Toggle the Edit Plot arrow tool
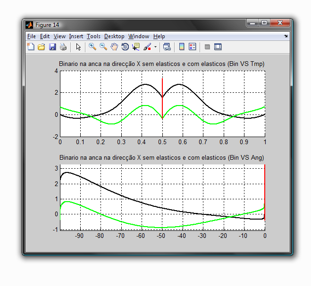Screen dimensions: 311x286 tap(78, 47)
